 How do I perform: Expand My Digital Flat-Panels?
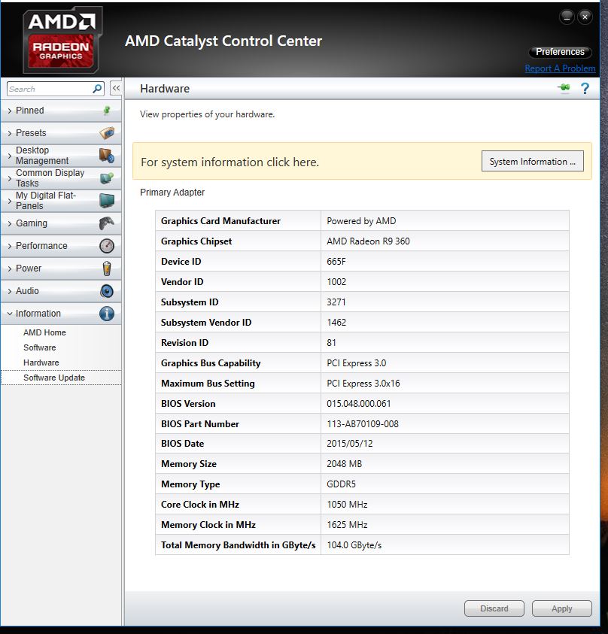point(61,201)
